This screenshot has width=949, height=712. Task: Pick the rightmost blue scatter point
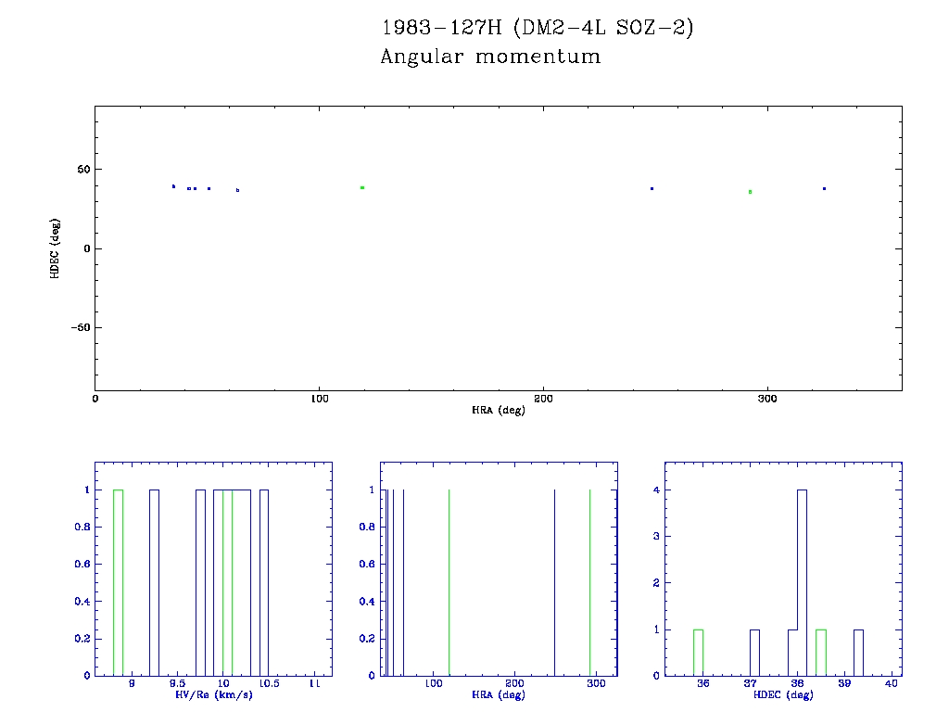[824, 188]
